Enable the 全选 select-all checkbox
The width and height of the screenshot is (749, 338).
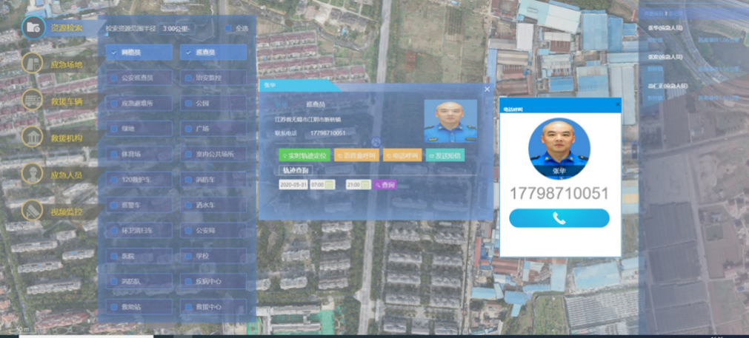click(229, 29)
